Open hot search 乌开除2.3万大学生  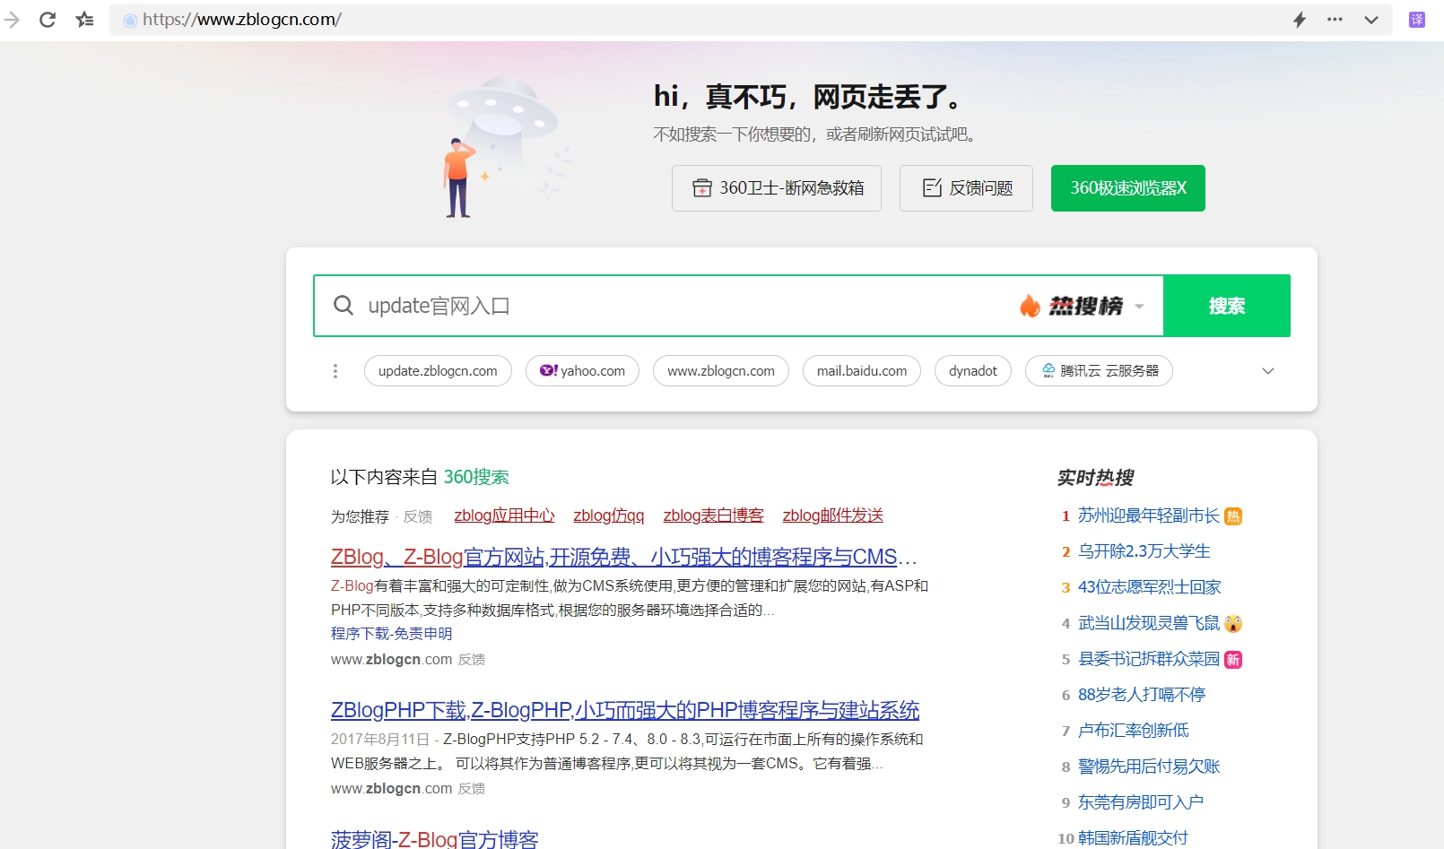click(1144, 551)
